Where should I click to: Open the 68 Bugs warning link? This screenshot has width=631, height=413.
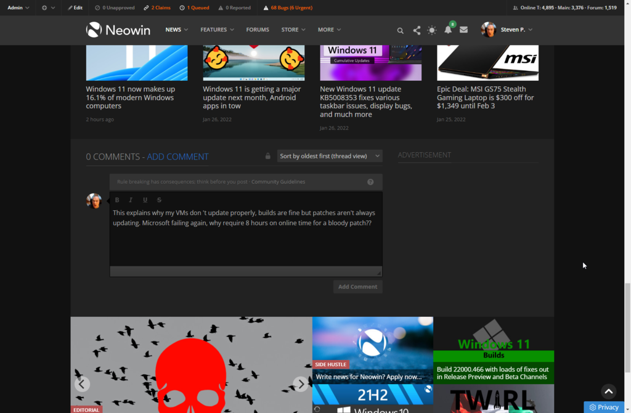(288, 7)
